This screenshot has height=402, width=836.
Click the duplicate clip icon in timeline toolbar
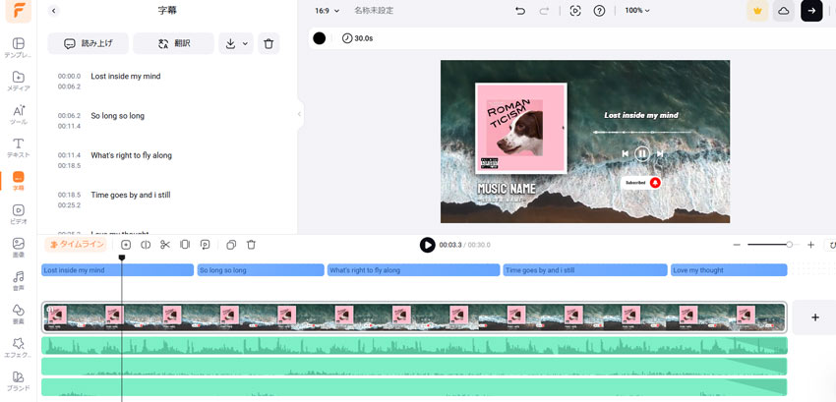(x=230, y=245)
